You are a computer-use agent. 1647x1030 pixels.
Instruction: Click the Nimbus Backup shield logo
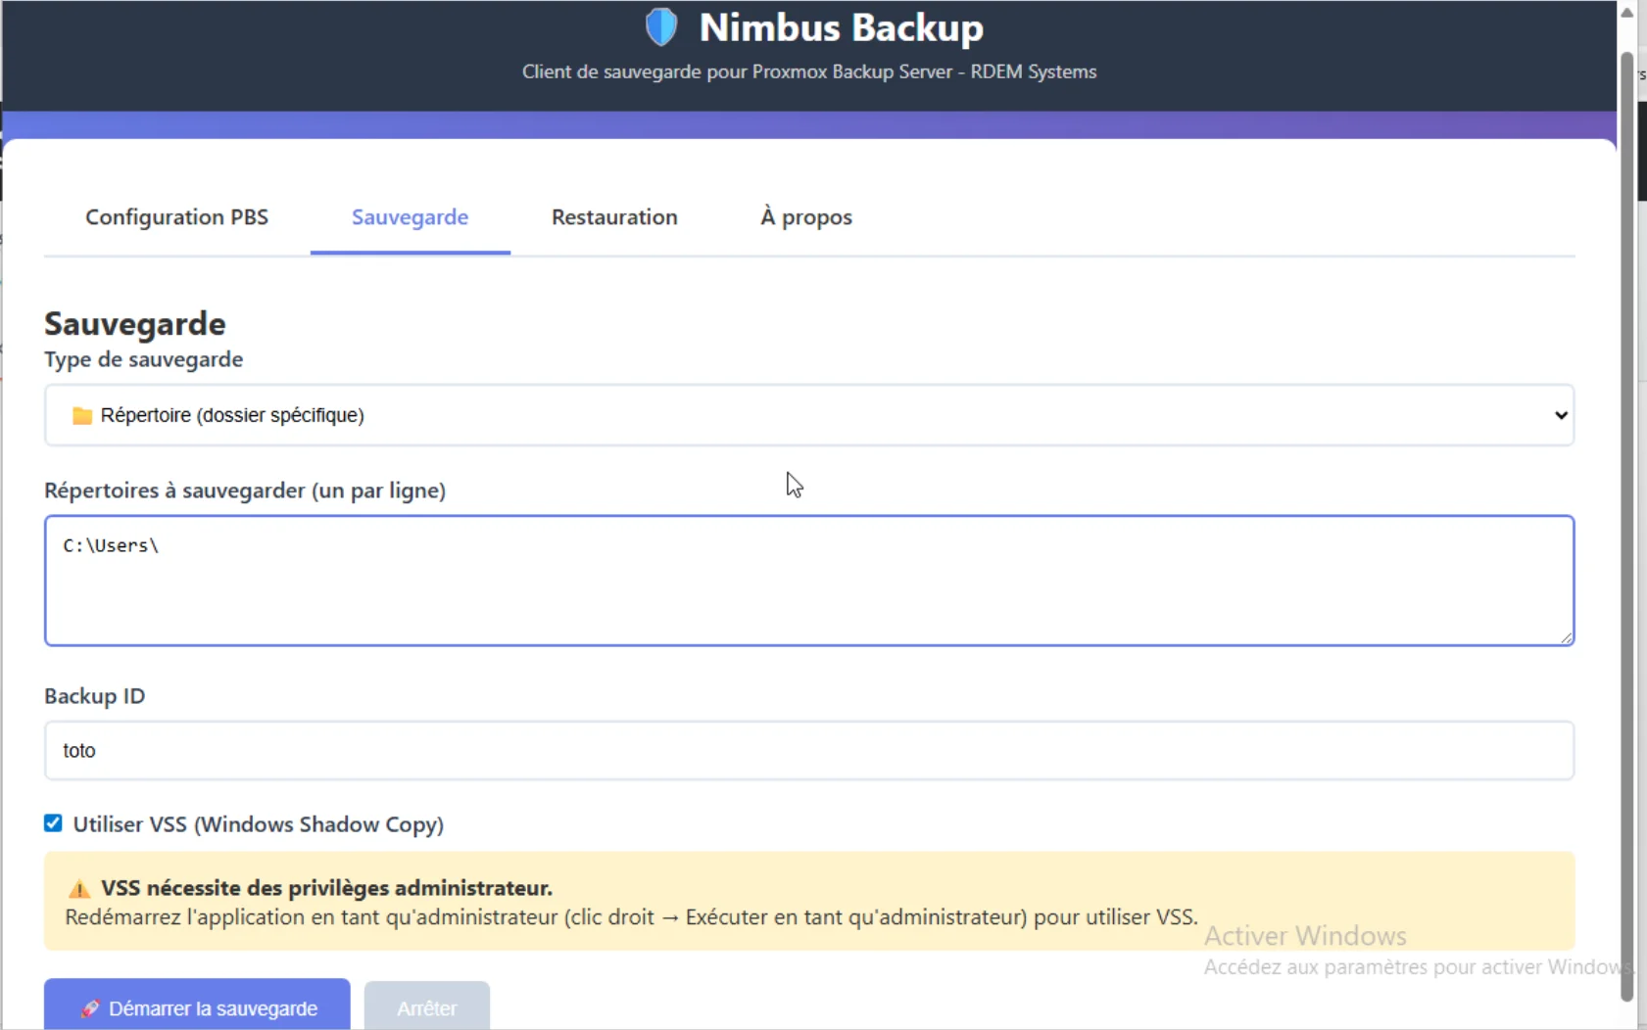(x=662, y=26)
